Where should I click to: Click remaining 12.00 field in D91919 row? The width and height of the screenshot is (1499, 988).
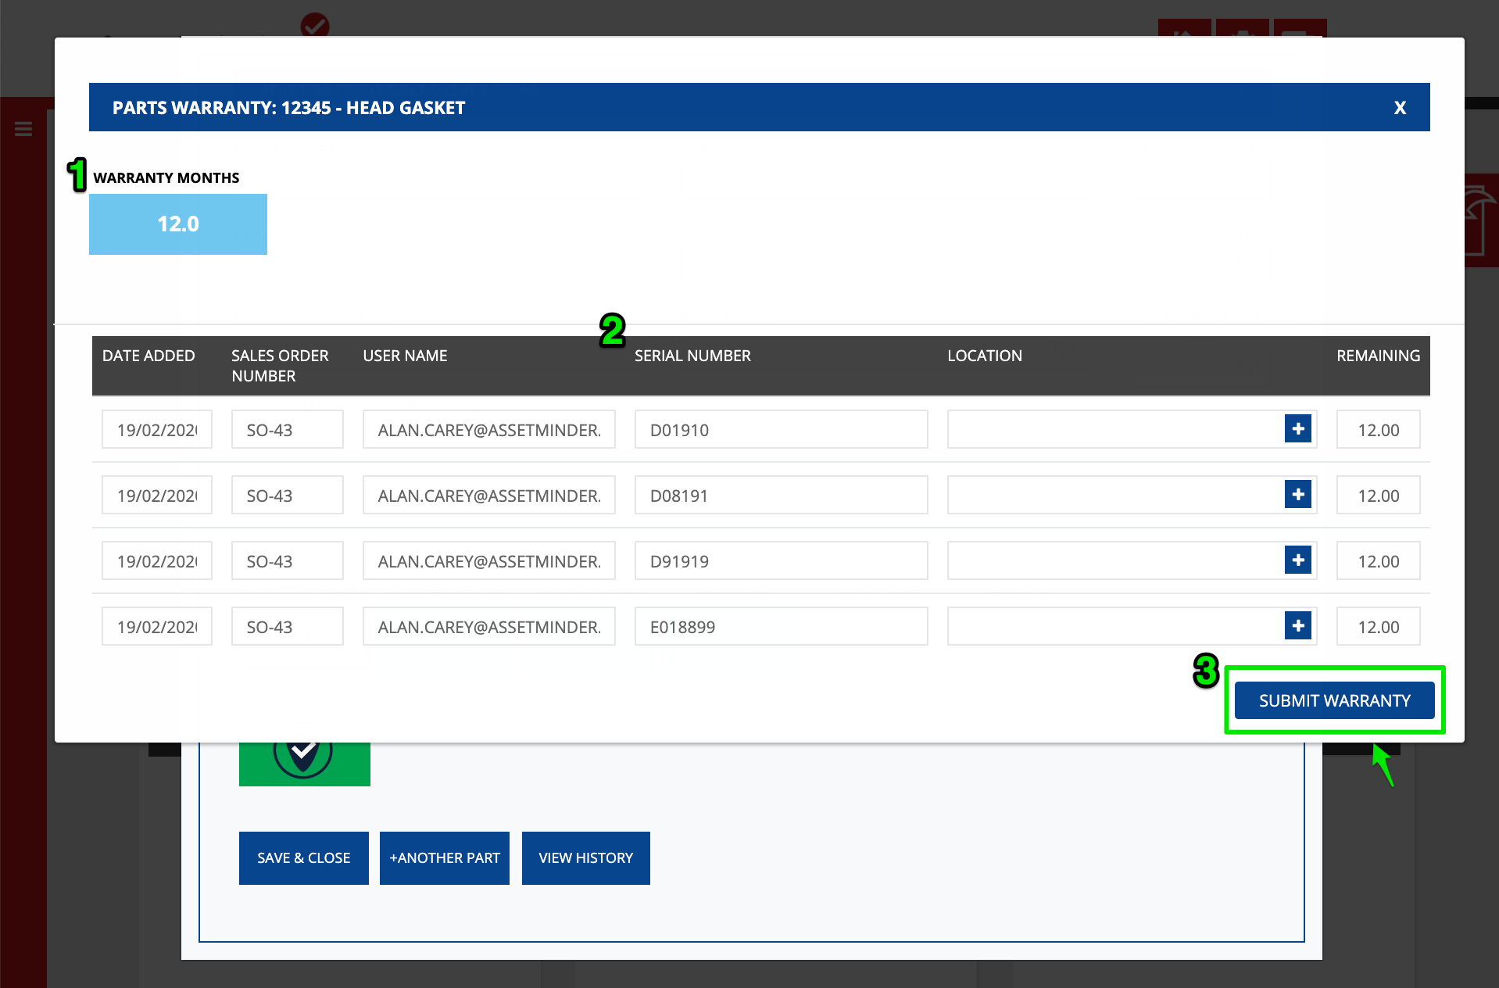(1379, 560)
